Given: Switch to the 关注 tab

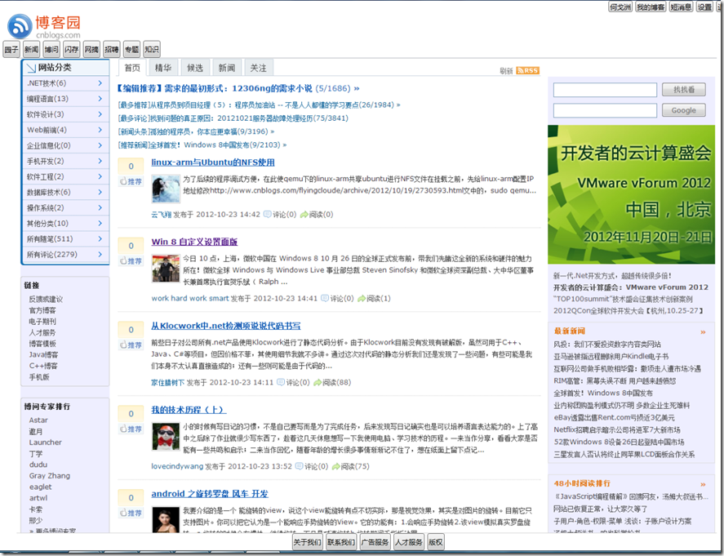Looking at the screenshot, I should click(258, 68).
